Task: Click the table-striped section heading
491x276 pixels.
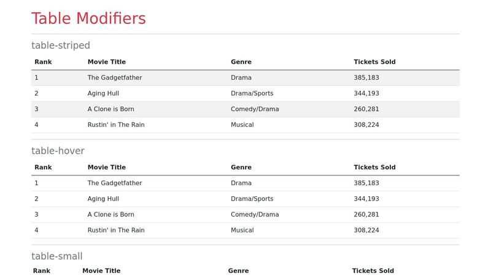Action: pyautogui.click(x=61, y=45)
